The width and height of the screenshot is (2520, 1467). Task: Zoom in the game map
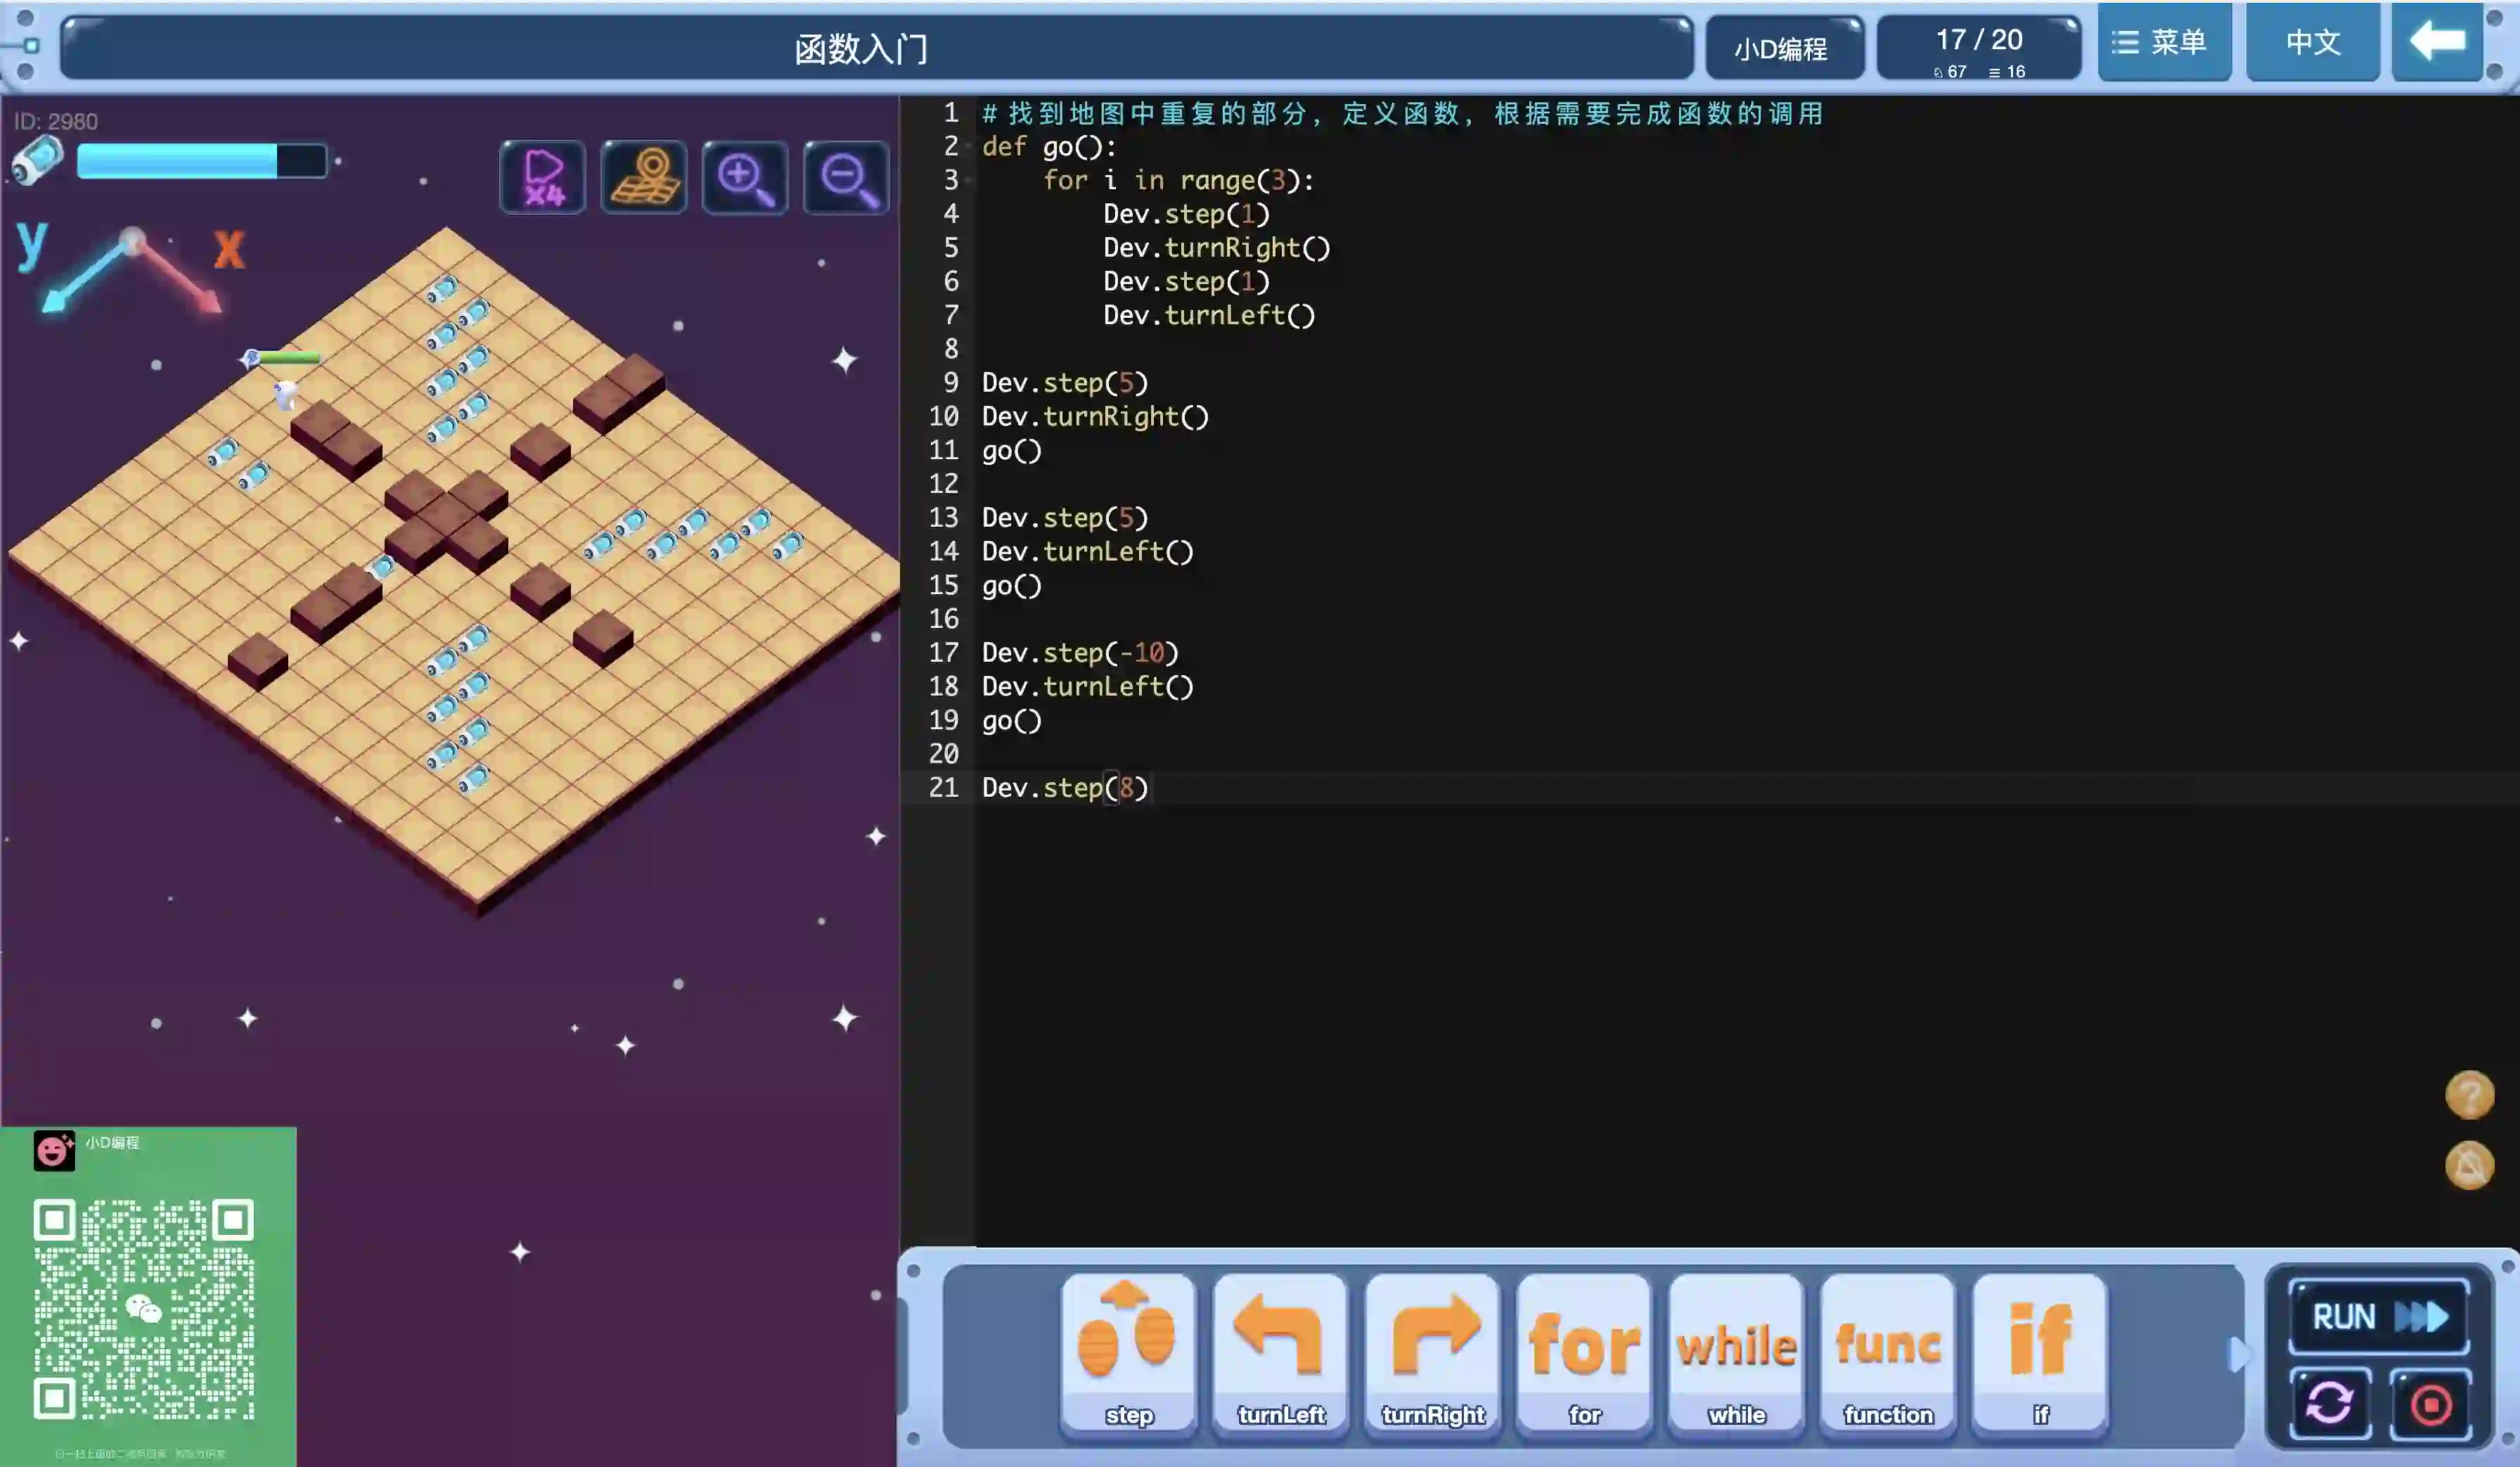[745, 178]
